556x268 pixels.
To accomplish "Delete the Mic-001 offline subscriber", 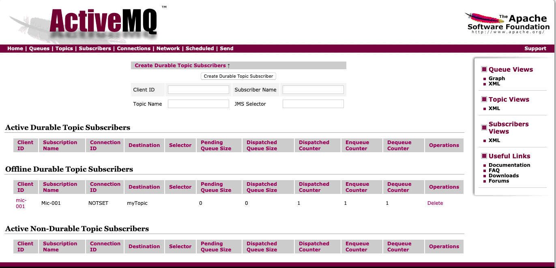I will click(x=435, y=203).
